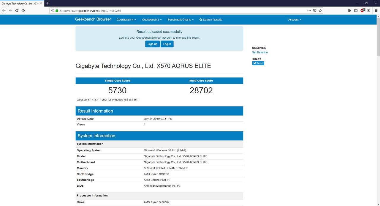Expand the Geekbench 4 dropdown menu
Screen dimensions: 380x206
pos(126,20)
